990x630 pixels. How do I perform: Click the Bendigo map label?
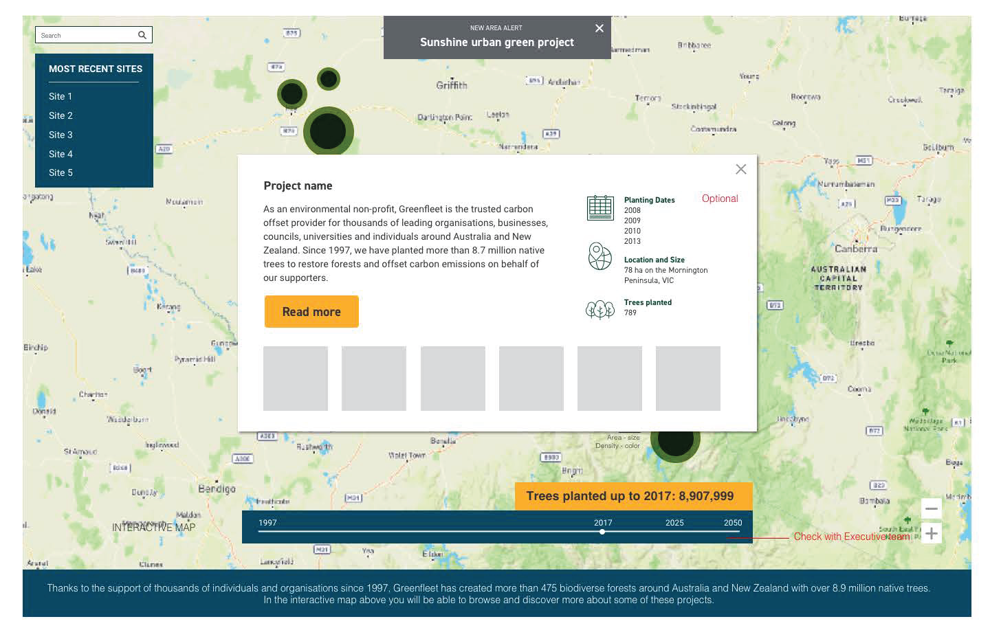tap(217, 488)
